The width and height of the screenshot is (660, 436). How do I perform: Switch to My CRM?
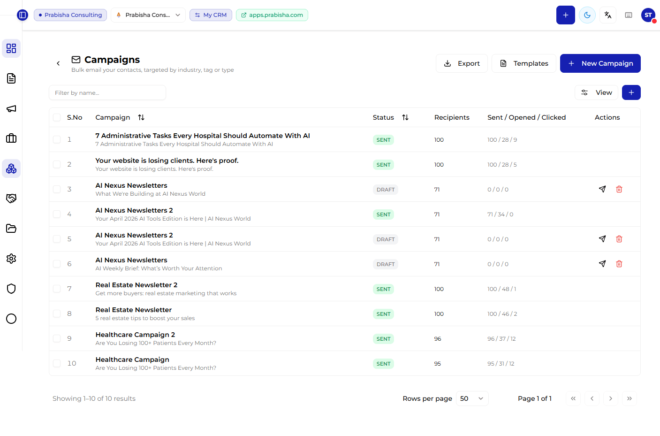pos(211,15)
